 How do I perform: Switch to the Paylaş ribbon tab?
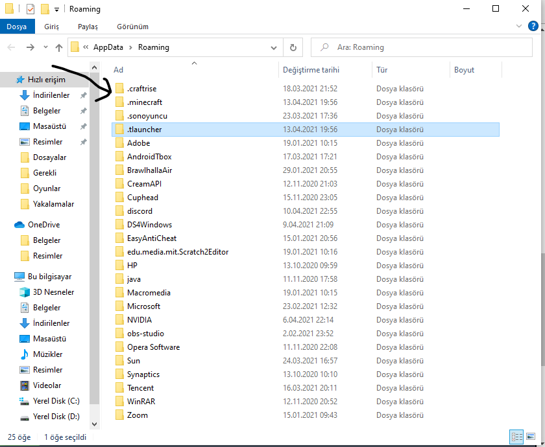click(88, 27)
